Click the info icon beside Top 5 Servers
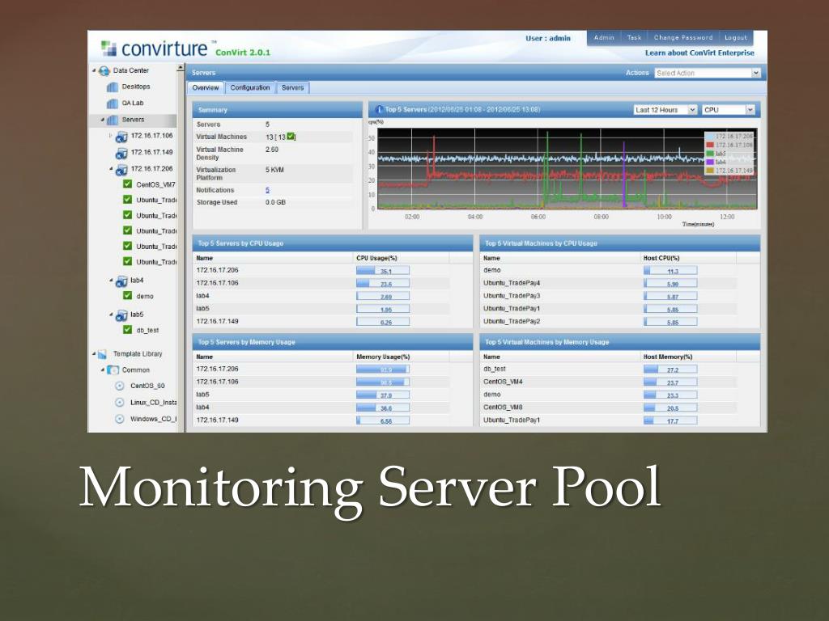 coord(377,109)
